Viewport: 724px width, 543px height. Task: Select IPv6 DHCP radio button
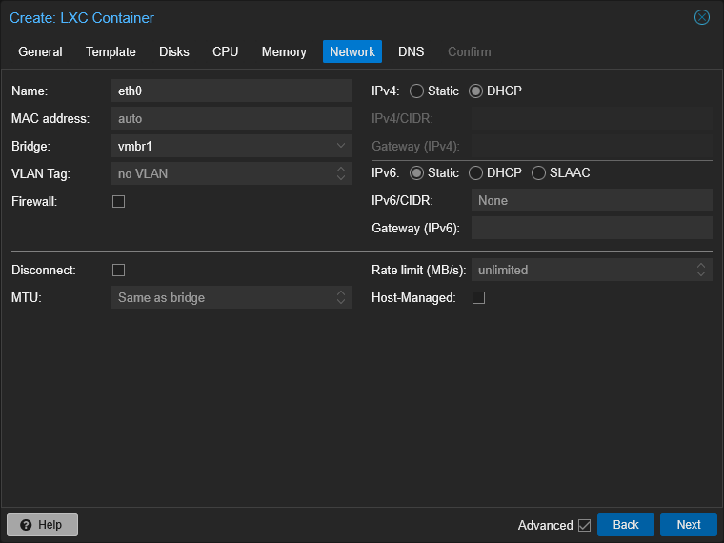pyautogui.click(x=475, y=173)
